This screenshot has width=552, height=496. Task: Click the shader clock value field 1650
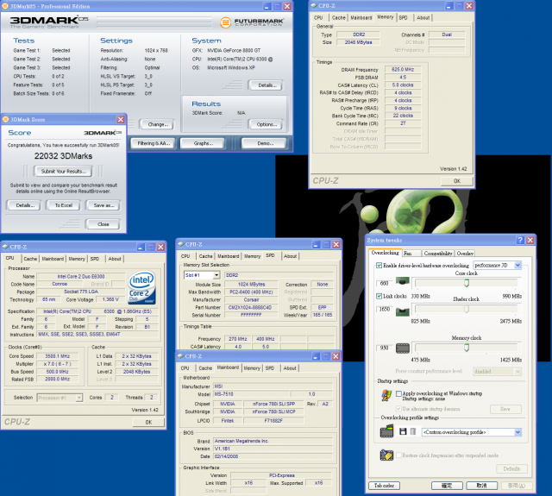click(384, 309)
